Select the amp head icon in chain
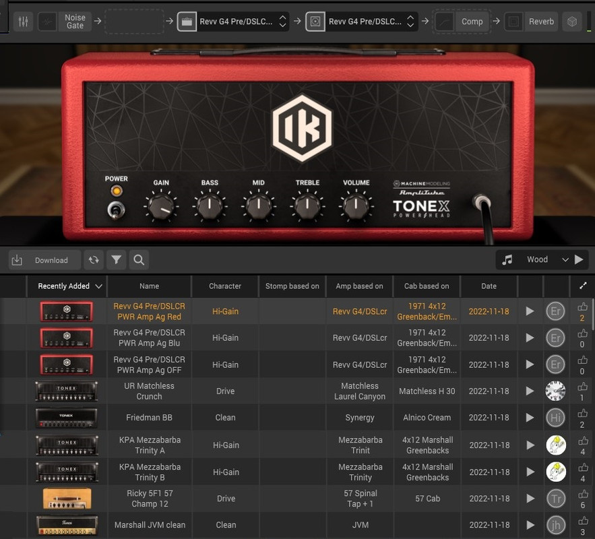This screenshot has width=595, height=539. pos(187,22)
